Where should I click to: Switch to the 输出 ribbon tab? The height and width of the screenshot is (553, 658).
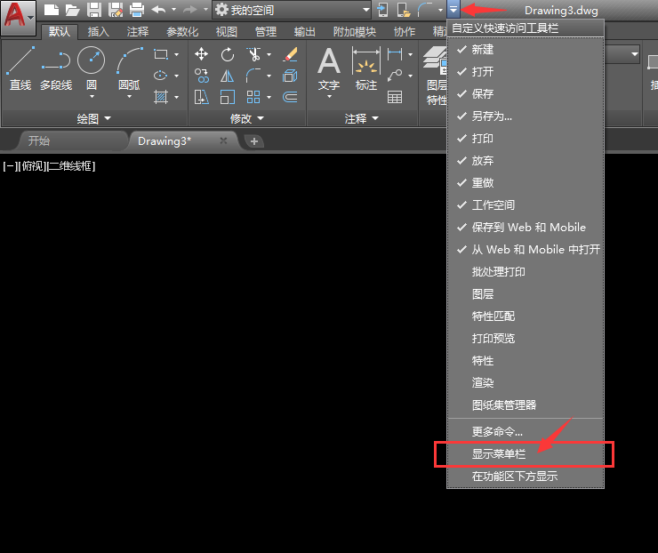click(305, 31)
